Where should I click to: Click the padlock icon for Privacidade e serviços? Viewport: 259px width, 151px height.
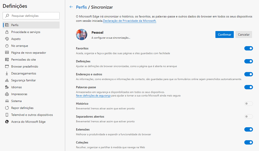(x=7, y=32)
